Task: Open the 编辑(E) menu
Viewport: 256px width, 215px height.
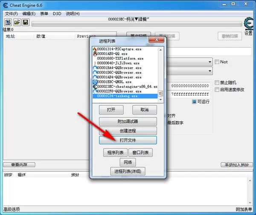Action: click(x=29, y=14)
